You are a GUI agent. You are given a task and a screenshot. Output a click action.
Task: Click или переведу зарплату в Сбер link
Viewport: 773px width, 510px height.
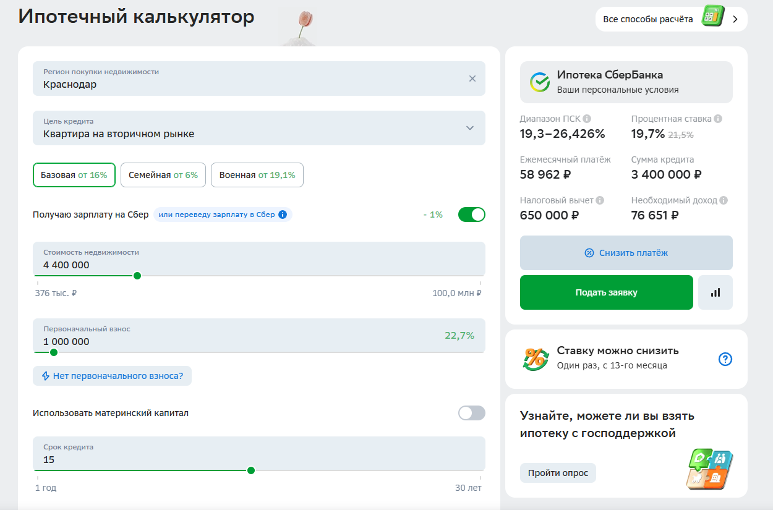[x=223, y=215]
